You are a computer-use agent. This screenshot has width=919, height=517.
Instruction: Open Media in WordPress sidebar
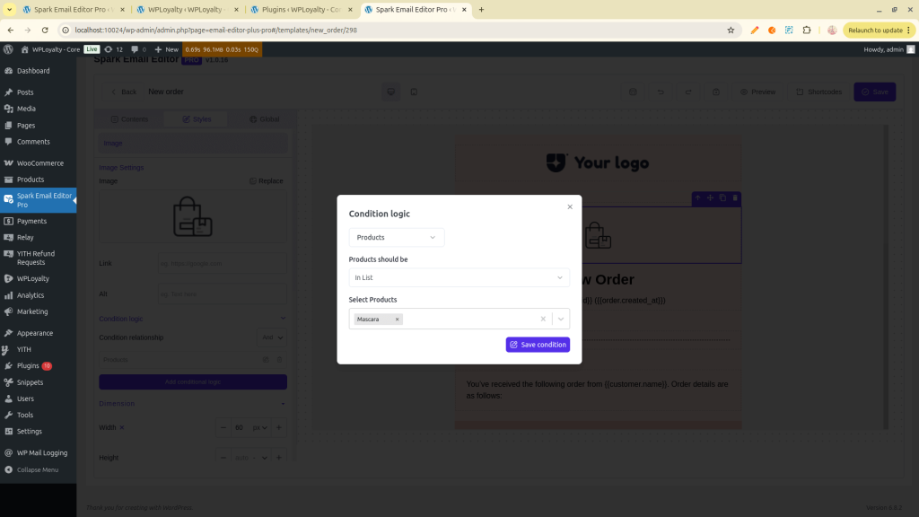(26, 109)
